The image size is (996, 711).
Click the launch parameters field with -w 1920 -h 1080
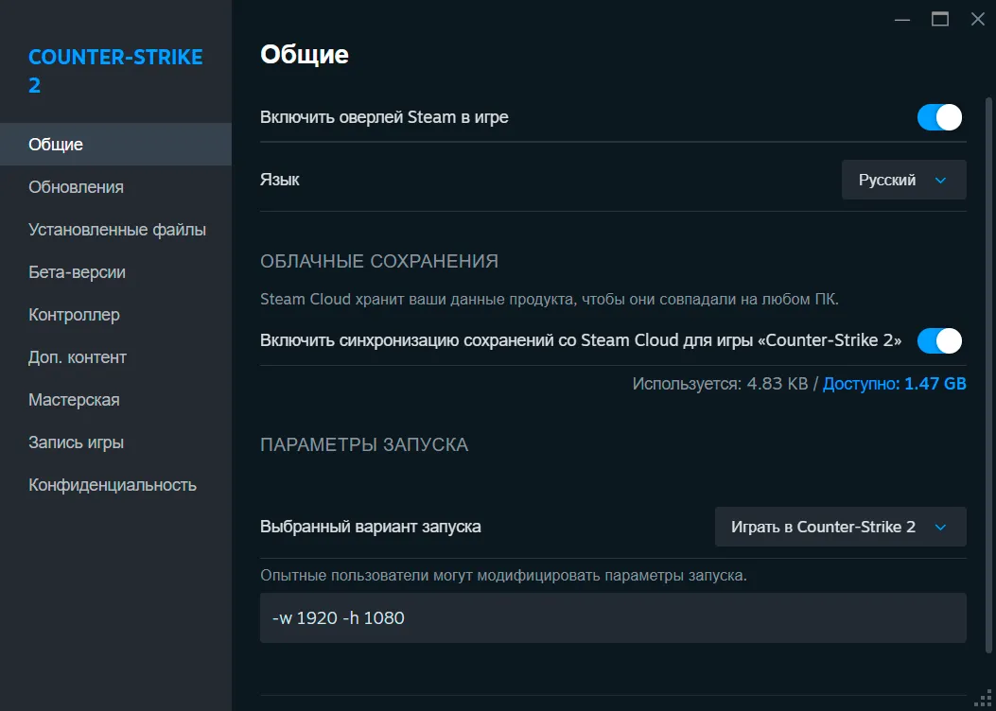tap(613, 617)
